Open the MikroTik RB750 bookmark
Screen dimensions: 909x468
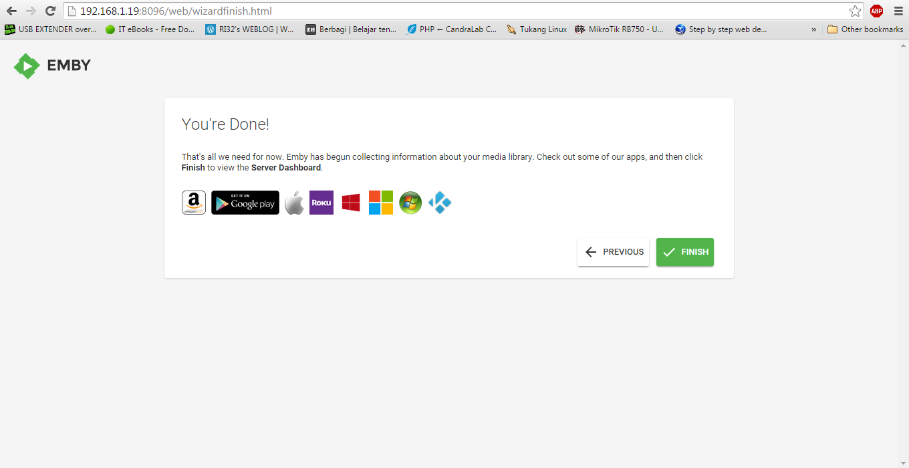tap(620, 29)
